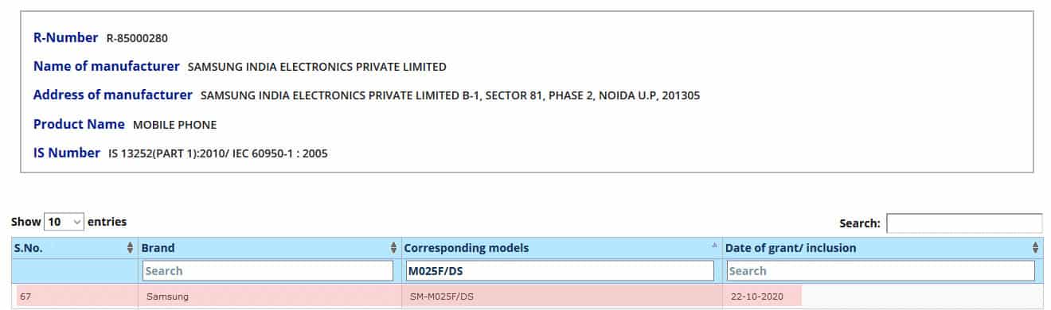Open the Show entries dropdown

[x=65, y=223]
